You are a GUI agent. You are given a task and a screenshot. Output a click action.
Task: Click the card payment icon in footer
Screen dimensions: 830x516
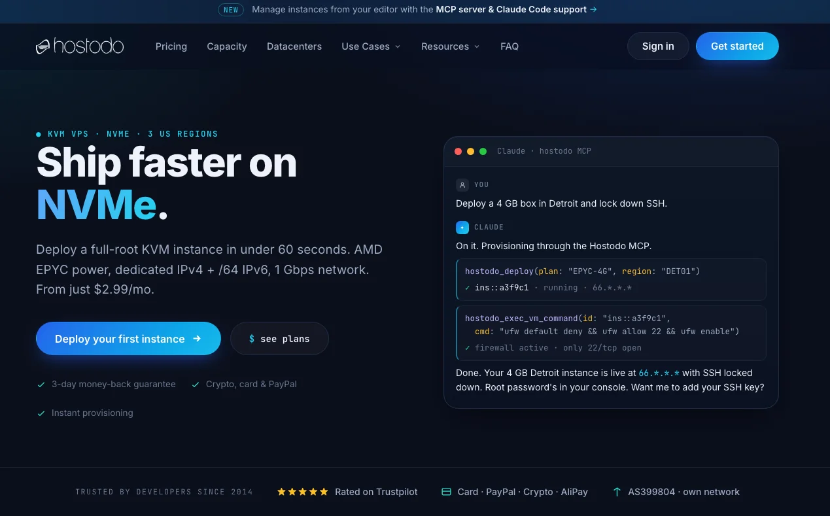447,492
